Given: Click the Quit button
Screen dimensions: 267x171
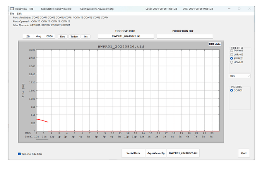Looking at the screenshot, I should [x=244, y=153].
